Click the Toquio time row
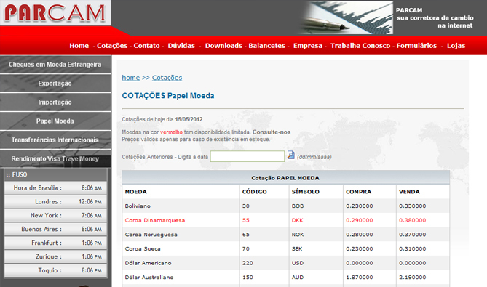Image resolution: width=487 pixels, height=287 pixels. 55,270
